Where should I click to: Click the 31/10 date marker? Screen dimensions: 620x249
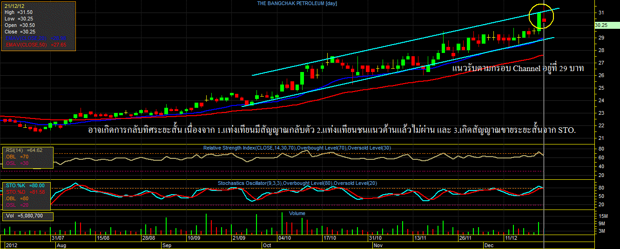(375, 238)
